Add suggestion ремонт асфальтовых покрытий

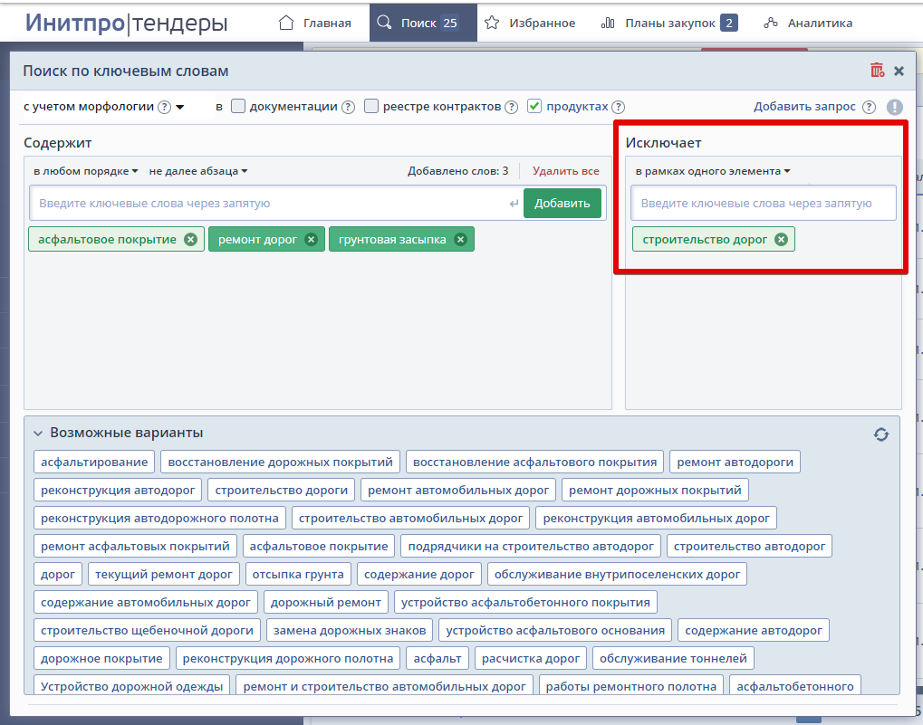[135, 547]
